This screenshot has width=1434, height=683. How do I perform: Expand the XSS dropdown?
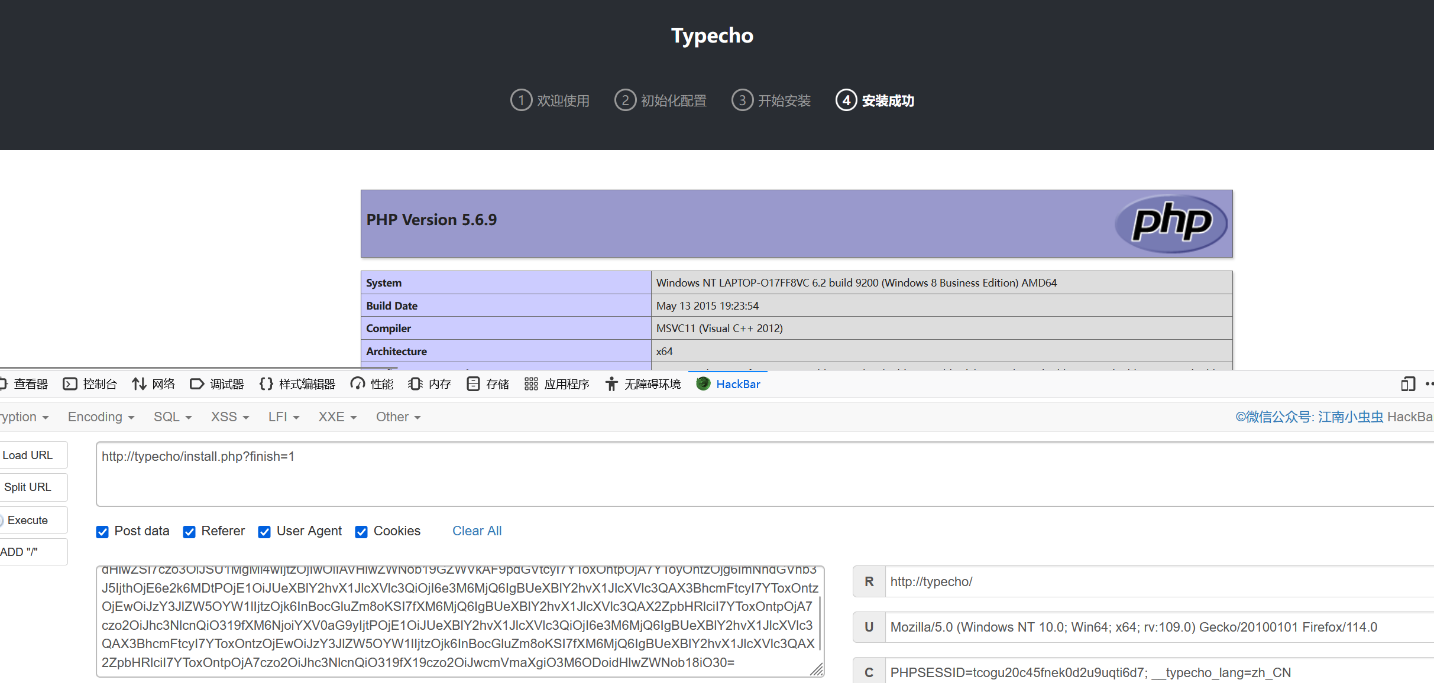(230, 417)
